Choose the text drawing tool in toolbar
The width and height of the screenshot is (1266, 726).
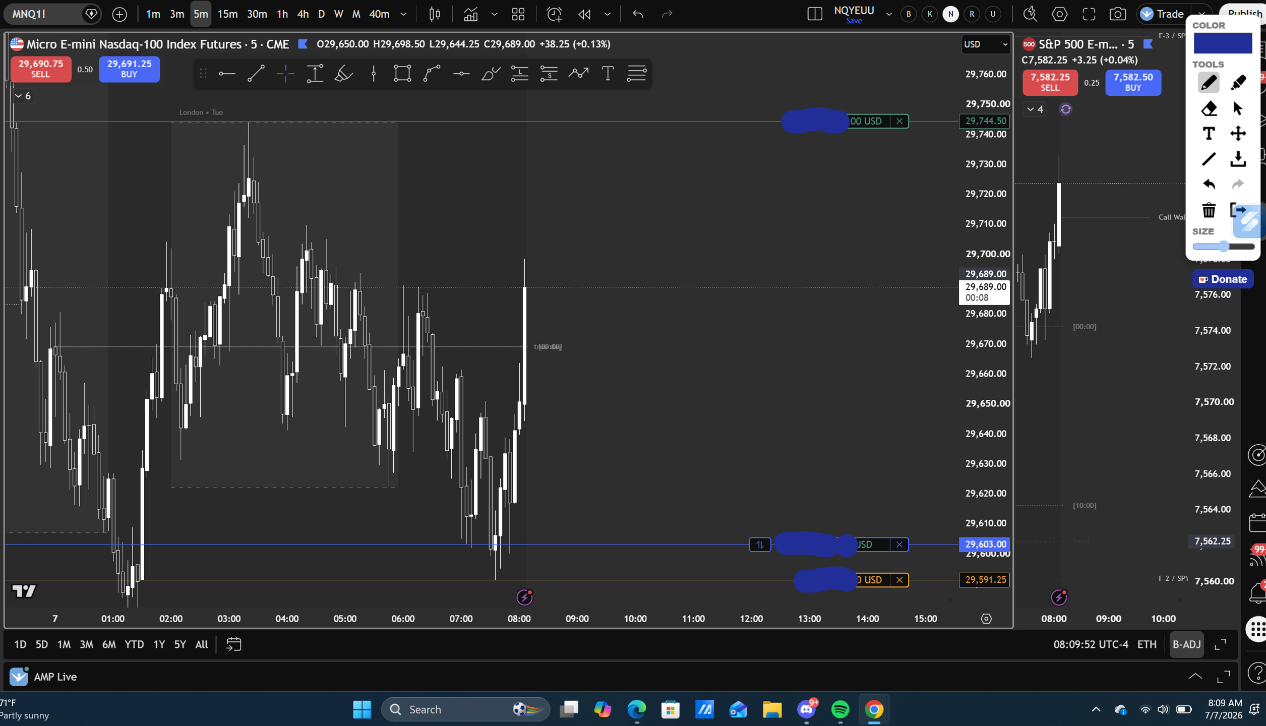608,74
